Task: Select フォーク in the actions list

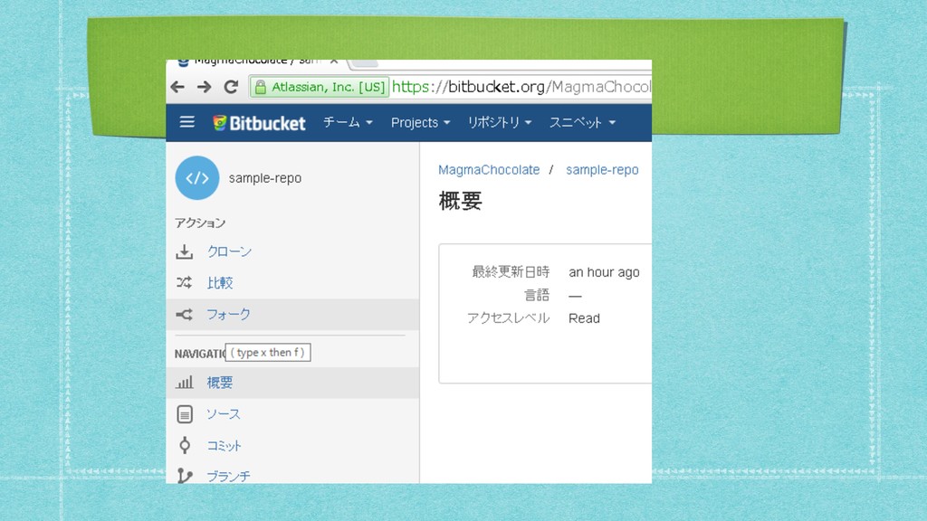Action: click(228, 314)
